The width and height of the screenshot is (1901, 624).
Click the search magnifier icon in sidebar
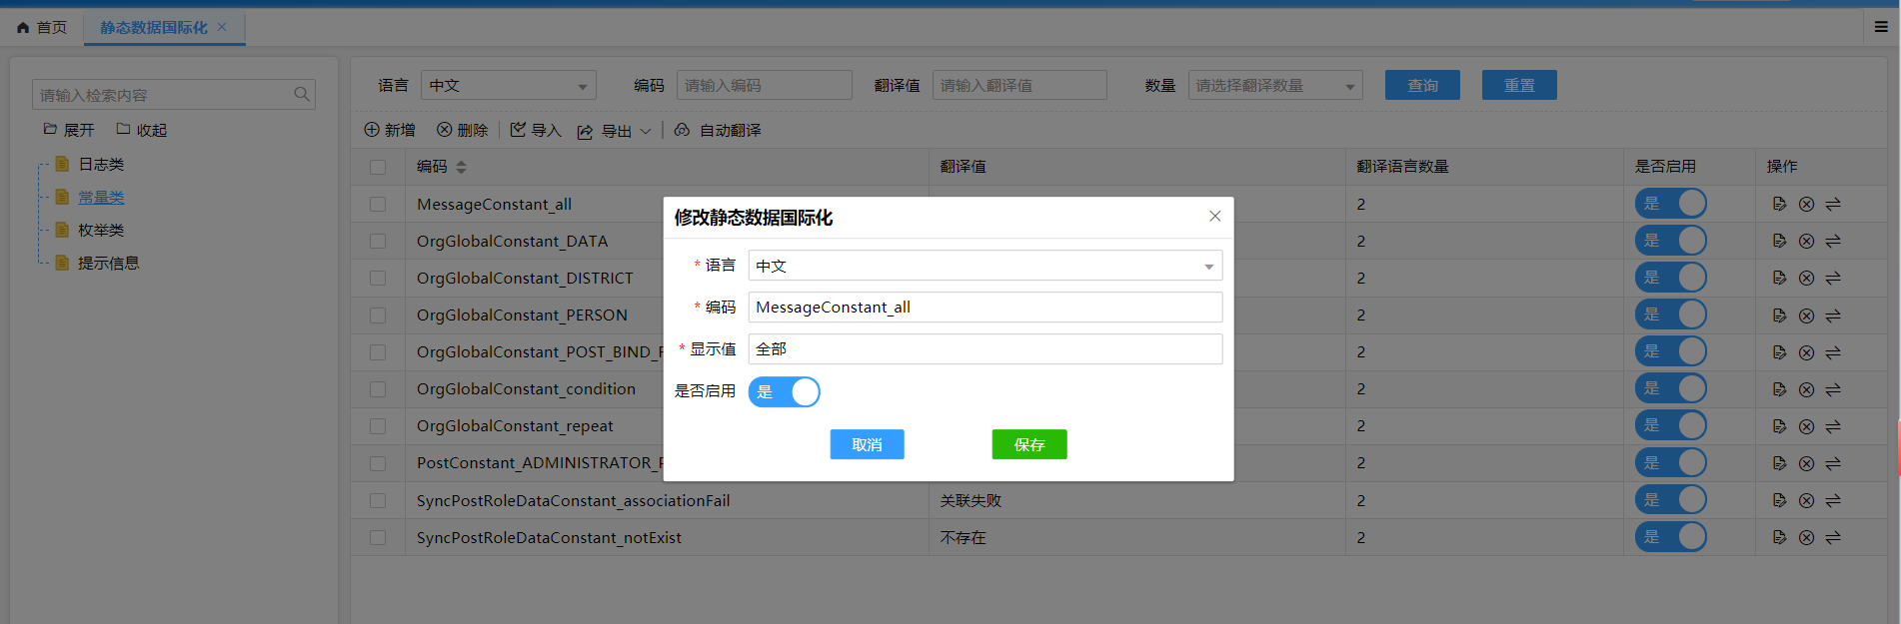click(x=301, y=95)
